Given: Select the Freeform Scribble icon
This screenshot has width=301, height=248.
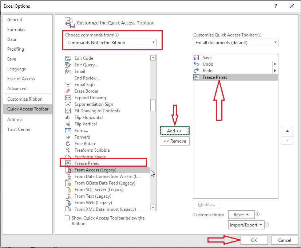Looking at the screenshot, I should [x=68, y=150].
